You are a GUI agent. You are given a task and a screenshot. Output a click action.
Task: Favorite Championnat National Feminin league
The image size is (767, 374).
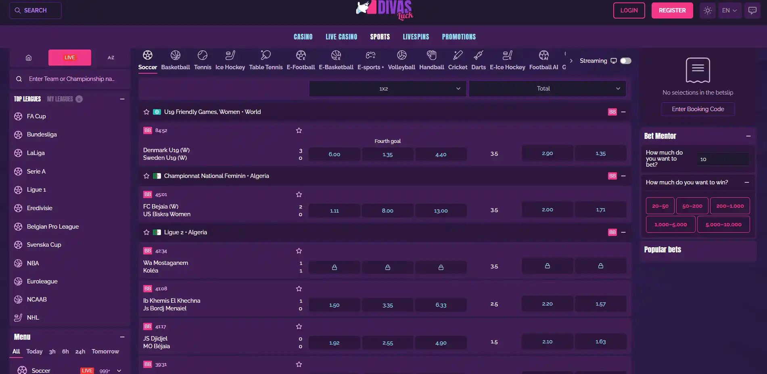[x=146, y=176]
